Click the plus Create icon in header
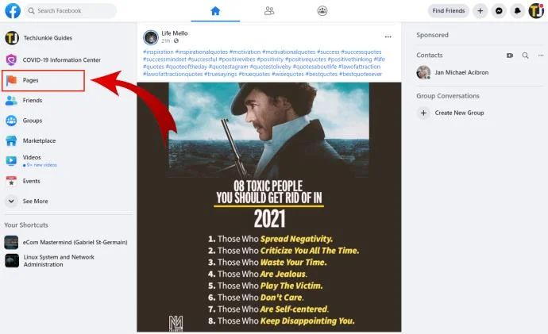 point(480,11)
